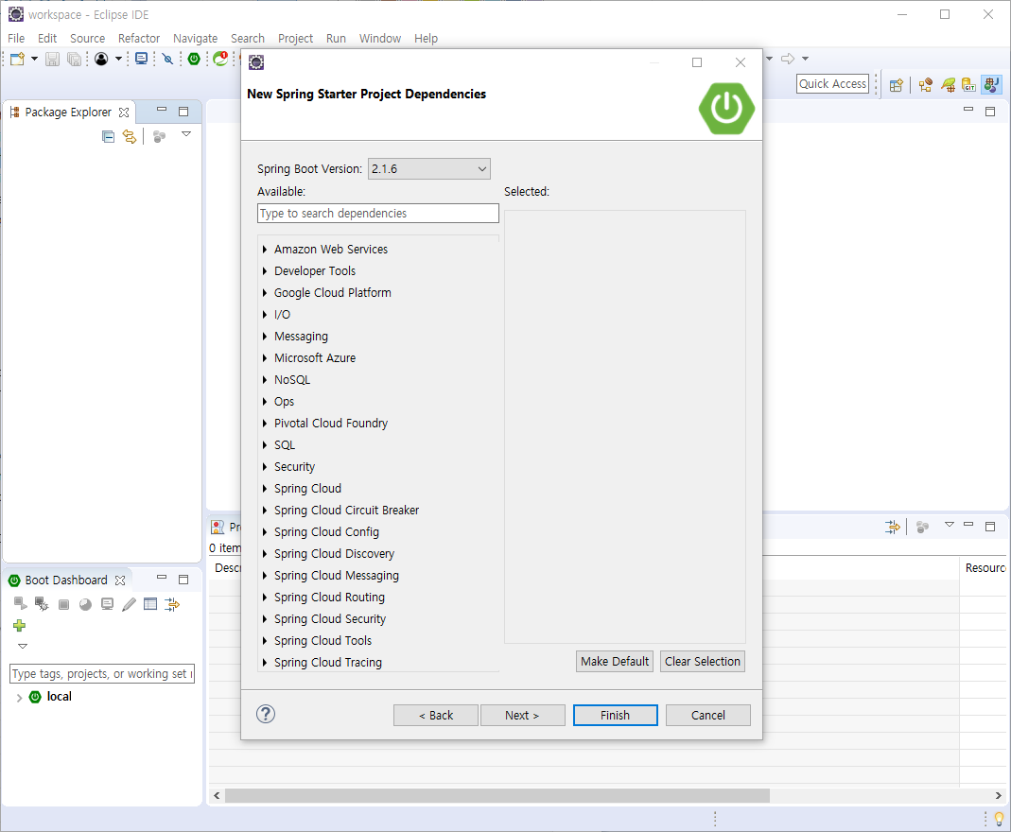Click the dependency search field
This screenshot has width=1011, height=832.
pyautogui.click(x=378, y=214)
